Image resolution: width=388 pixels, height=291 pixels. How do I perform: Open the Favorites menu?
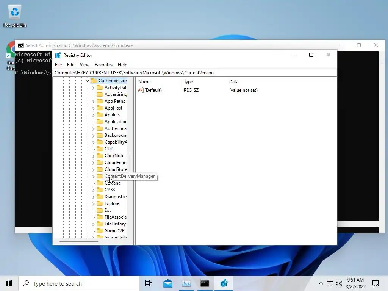[x=103, y=64]
